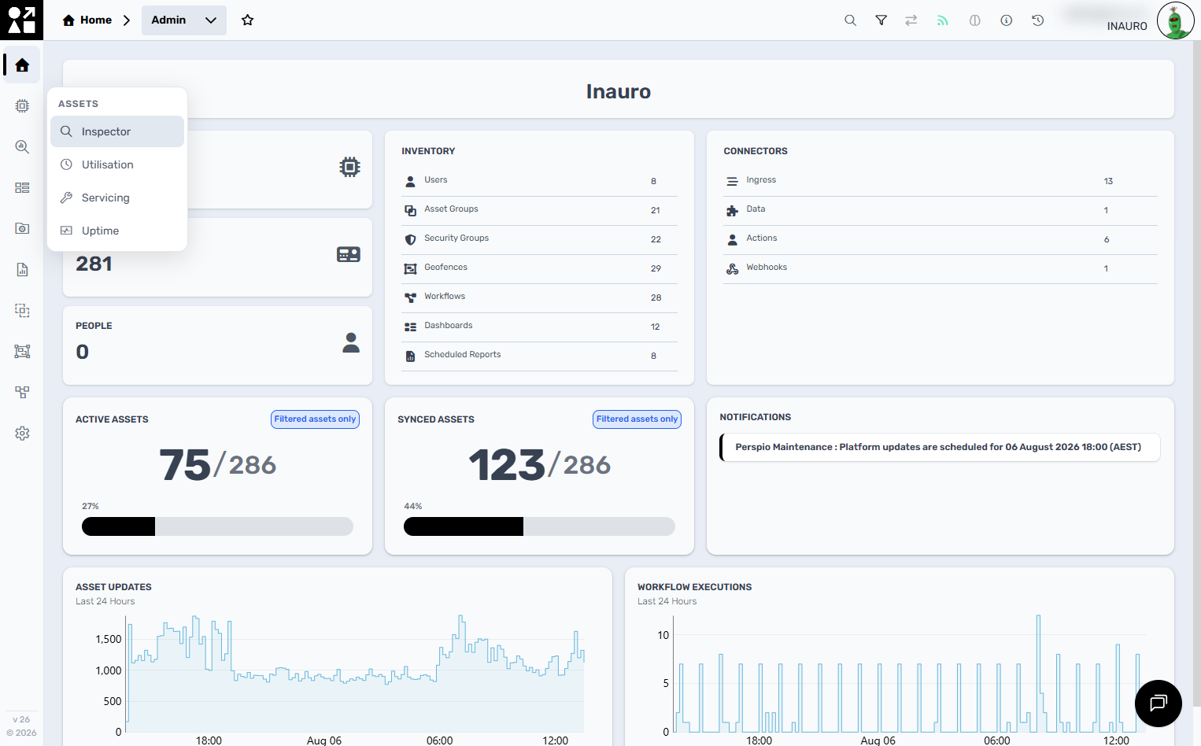Toggle Filtered assets only on Synced Assets
Image resolution: width=1201 pixels, height=746 pixels.
click(637, 419)
